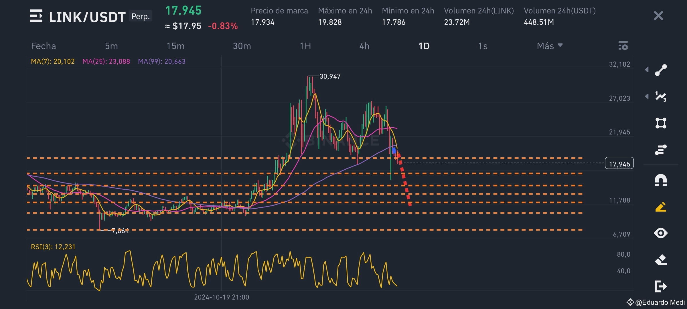The height and width of the screenshot is (309, 687).
Task: Click the current price tag 17,945 on axis
Action: 619,164
